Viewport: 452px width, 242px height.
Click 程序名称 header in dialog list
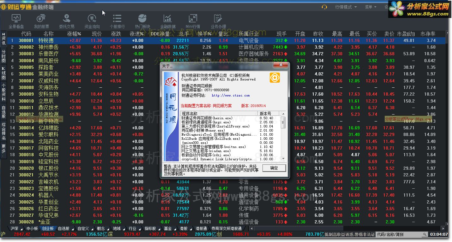[219, 114]
